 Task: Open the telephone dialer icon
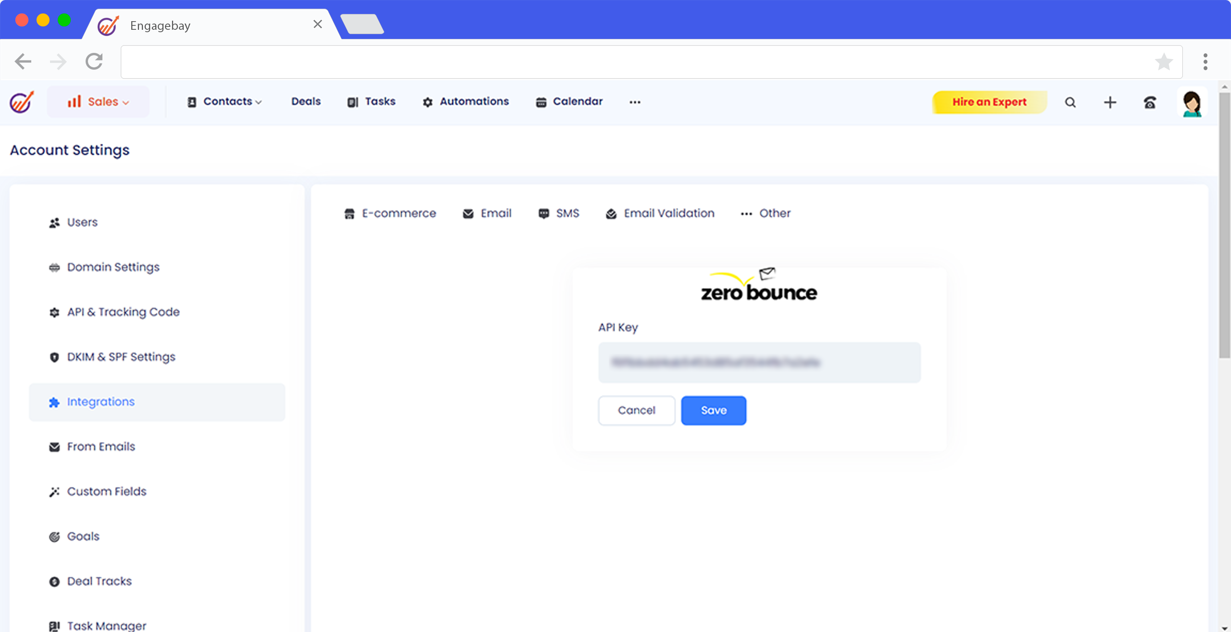coord(1150,102)
